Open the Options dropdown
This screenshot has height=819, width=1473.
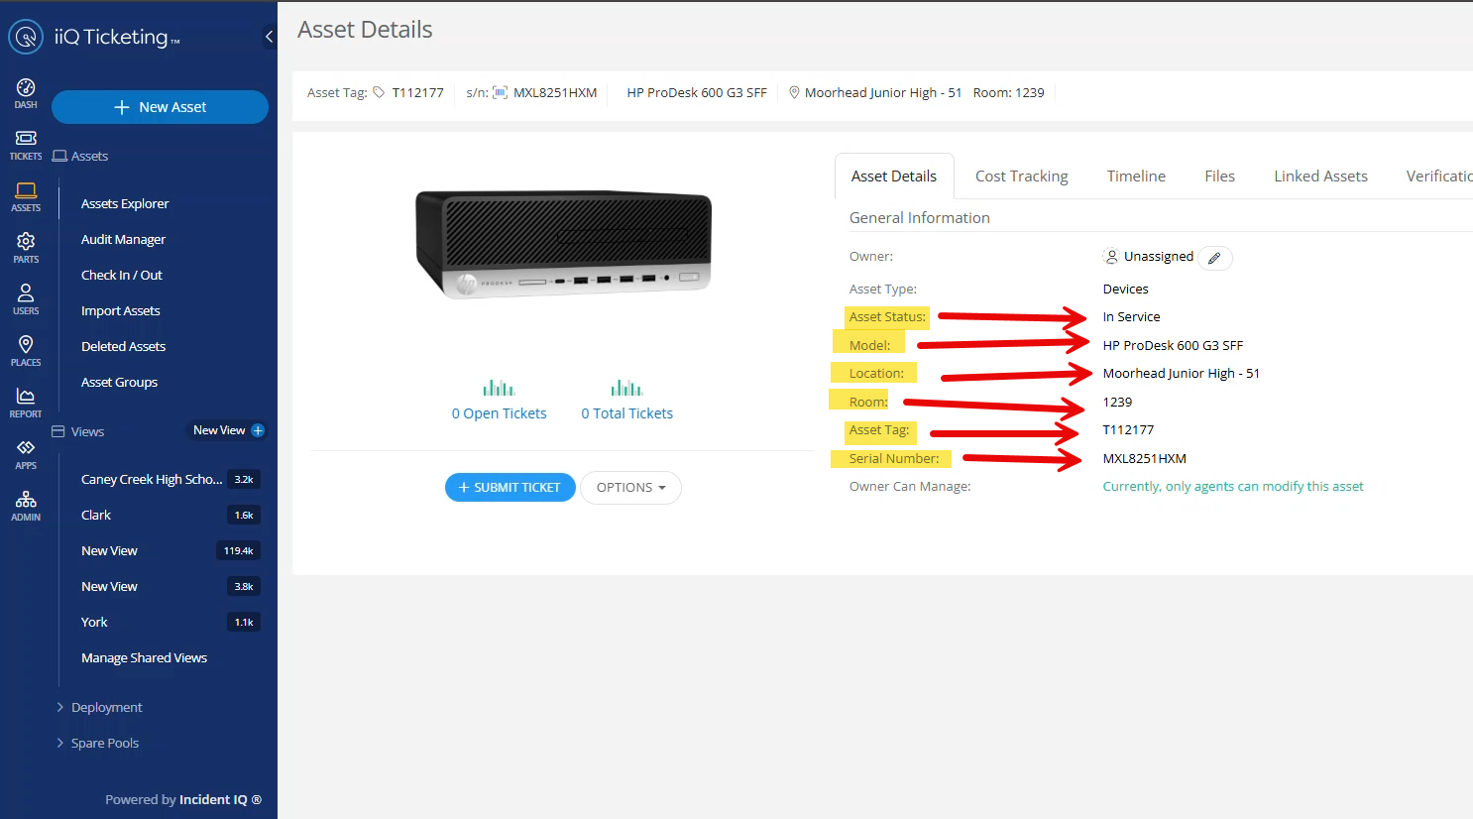tap(630, 487)
